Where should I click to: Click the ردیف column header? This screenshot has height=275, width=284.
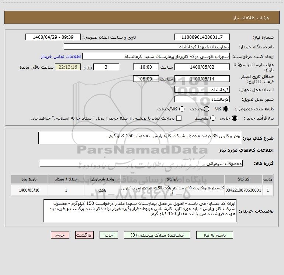coord(268,179)
